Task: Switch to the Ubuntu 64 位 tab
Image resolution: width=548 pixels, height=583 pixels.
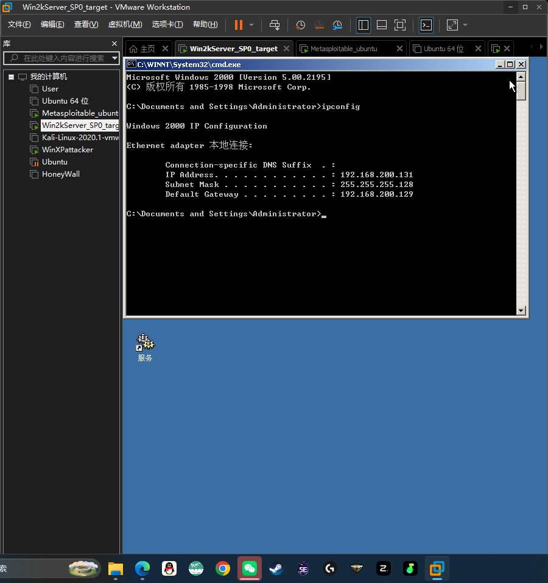Action: pos(444,49)
